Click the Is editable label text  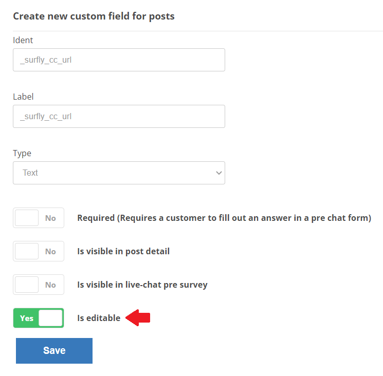(99, 318)
